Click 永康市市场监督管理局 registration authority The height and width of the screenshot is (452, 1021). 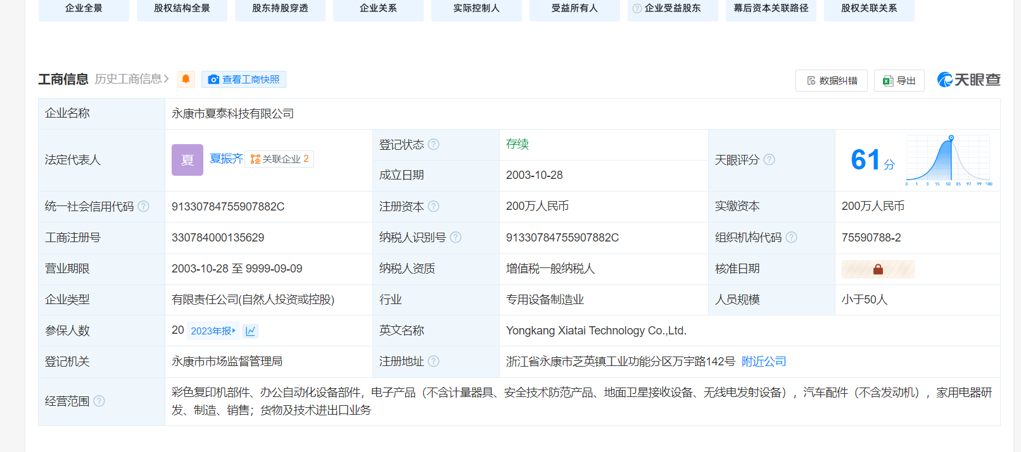click(x=227, y=362)
